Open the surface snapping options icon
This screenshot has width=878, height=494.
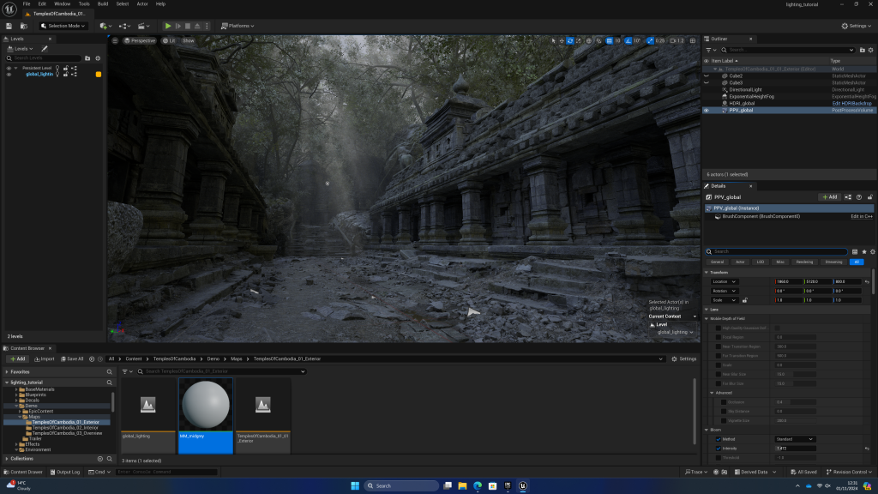pyautogui.click(x=599, y=41)
